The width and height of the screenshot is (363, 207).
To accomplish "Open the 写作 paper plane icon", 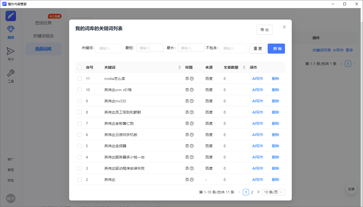I will (x=11, y=51).
